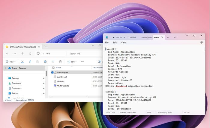Viewport: 210px width, 128px height.
Task: Open Notepad settings gear icon
Action: [202, 42]
